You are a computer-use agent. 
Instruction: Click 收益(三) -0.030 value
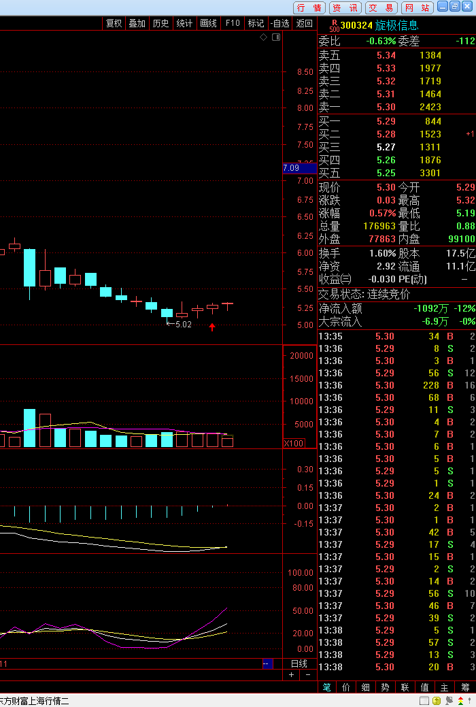pyautogui.click(x=381, y=279)
